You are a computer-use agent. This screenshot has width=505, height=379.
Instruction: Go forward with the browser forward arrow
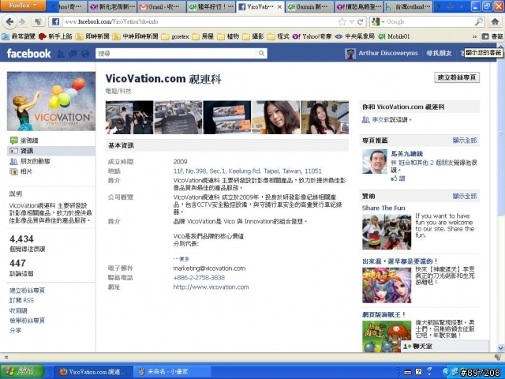coord(22,21)
